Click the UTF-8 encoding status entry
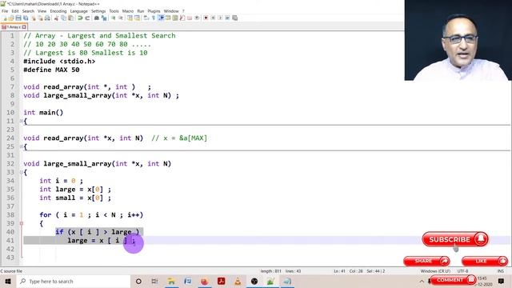 [x=462, y=271]
